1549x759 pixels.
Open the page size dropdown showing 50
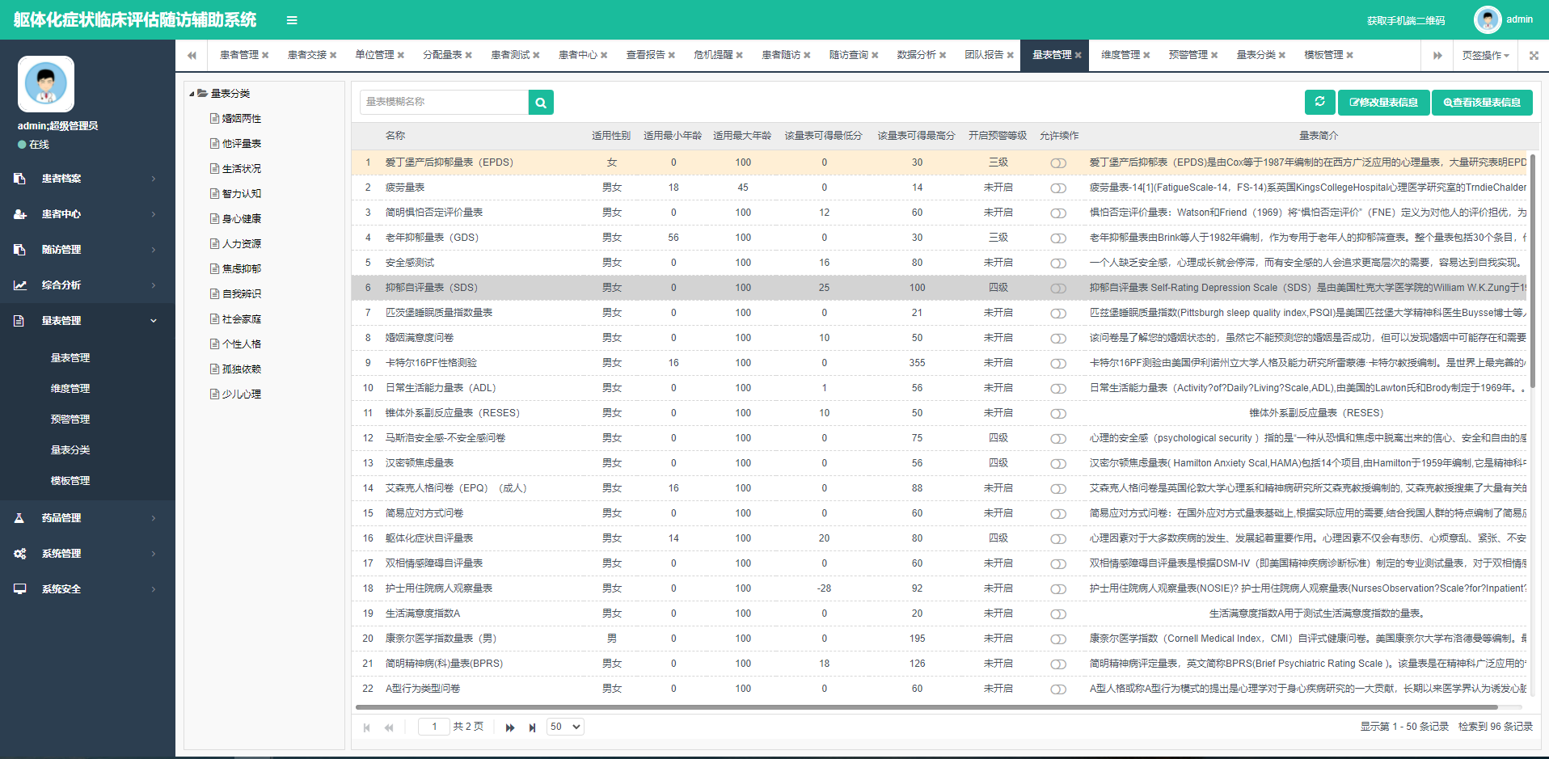(564, 727)
